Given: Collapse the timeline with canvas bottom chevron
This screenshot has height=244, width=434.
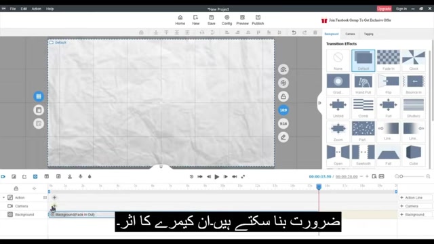Looking at the screenshot, I should (x=161, y=167).
